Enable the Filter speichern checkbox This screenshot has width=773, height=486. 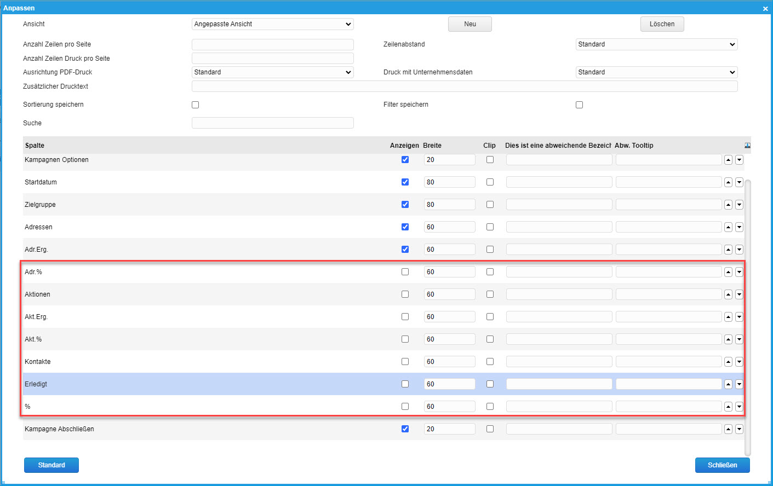pyautogui.click(x=579, y=105)
